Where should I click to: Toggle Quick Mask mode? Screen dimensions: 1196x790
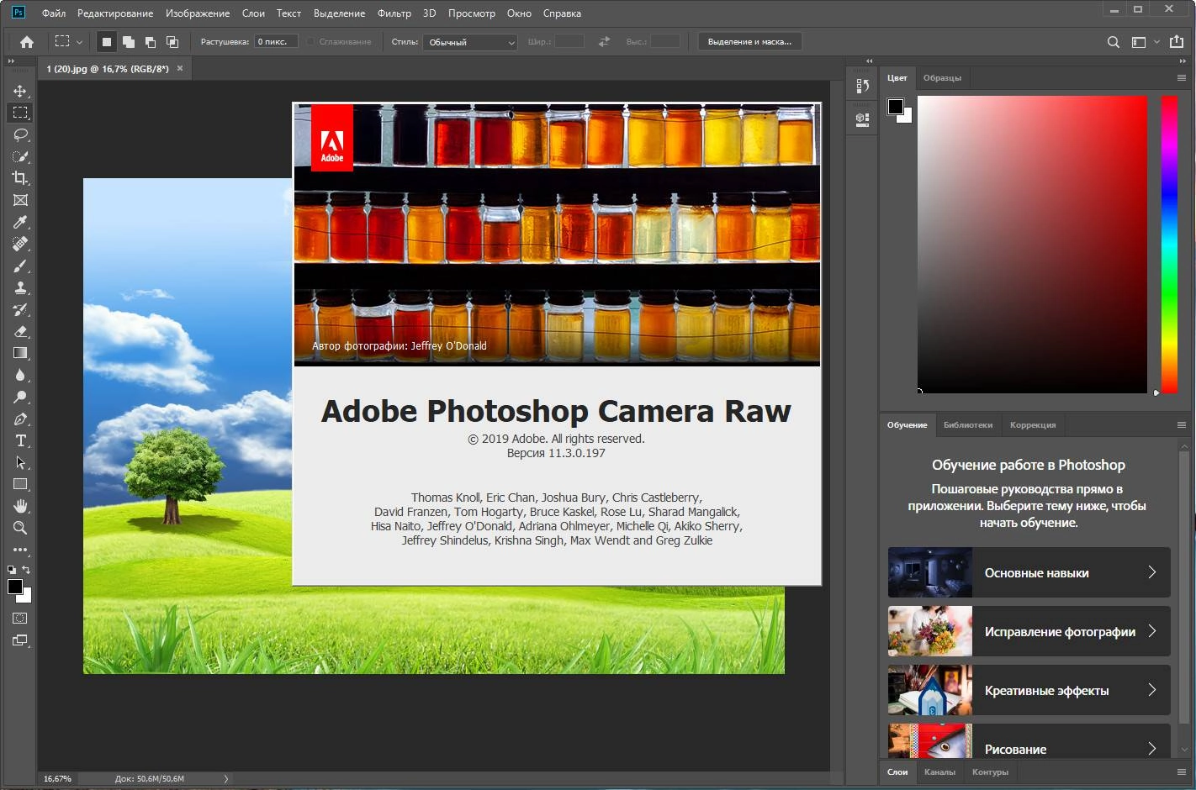click(x=20, y=618)
